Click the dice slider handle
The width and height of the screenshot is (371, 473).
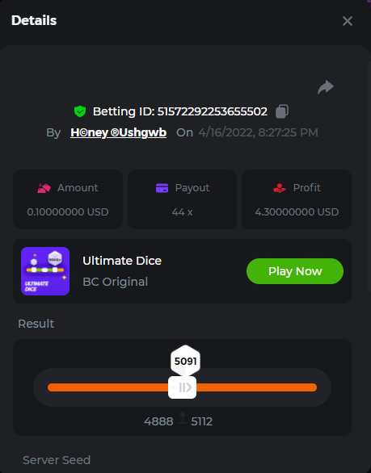point(182,387)
